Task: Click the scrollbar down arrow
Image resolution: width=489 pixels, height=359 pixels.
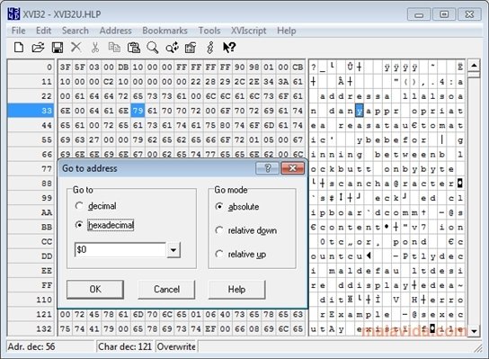Action: click(474, 331)
